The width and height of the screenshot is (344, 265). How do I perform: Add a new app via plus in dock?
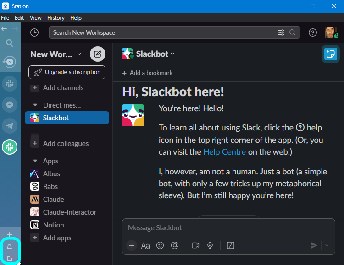click(x=10, y=234)
